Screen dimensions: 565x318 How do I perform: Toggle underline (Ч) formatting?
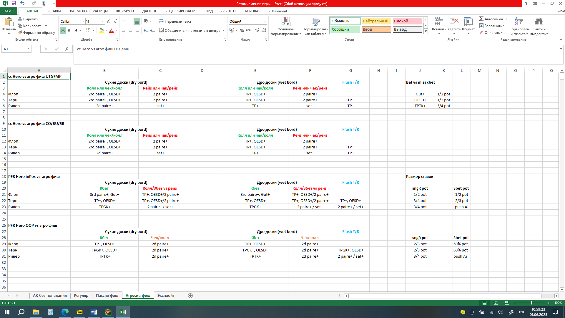pos(76,30)
